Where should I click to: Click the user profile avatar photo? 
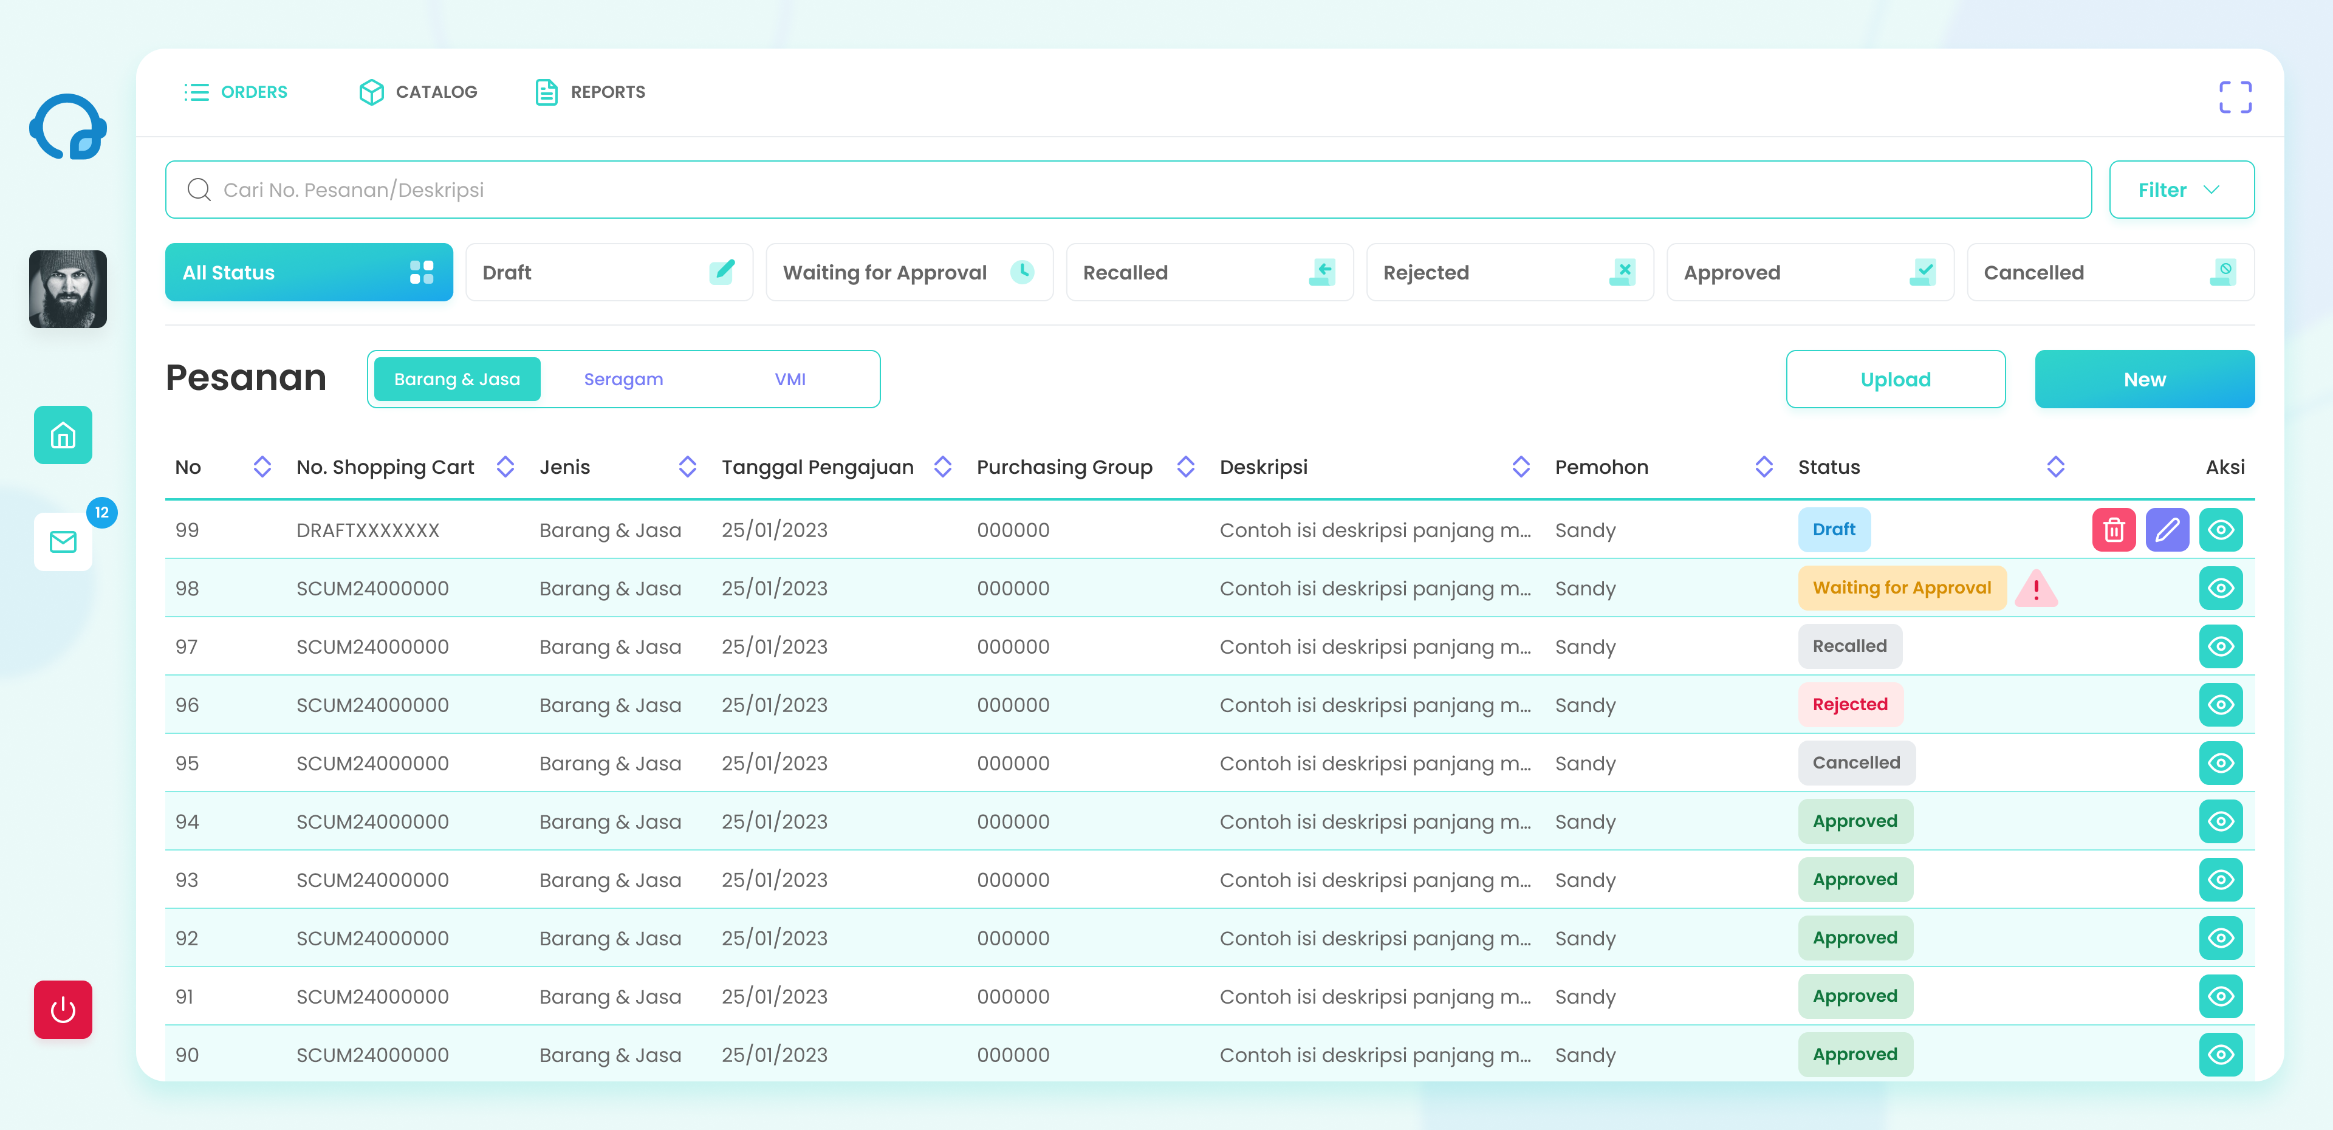point(68,289)
